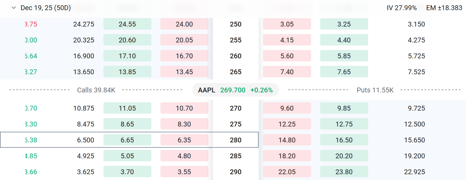The width and height of the screenshot is (466, 180).
Task: Select the 270 strike call bid 11.05
Action: tap(127, 108)
